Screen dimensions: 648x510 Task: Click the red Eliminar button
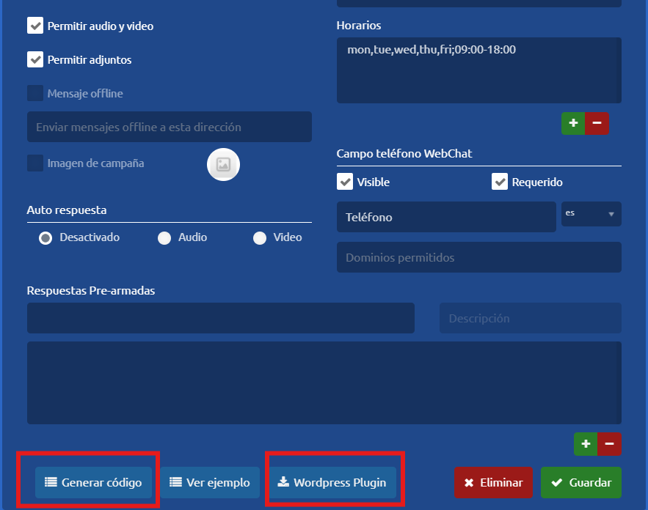pyautogui.click(x=493, y=482)
